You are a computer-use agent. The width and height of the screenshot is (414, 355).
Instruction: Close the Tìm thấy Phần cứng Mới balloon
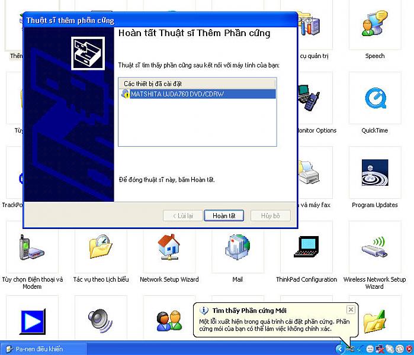[x=351, y=309]
